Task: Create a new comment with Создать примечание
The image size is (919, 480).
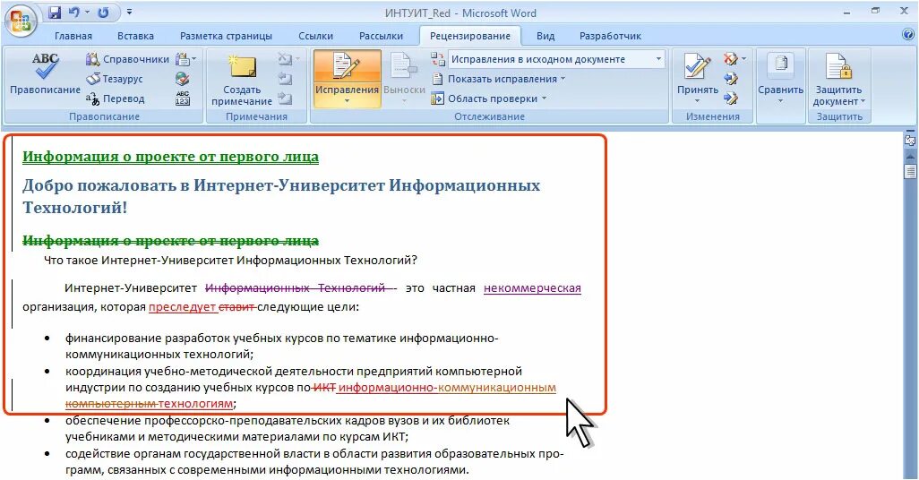Action: 242,80
